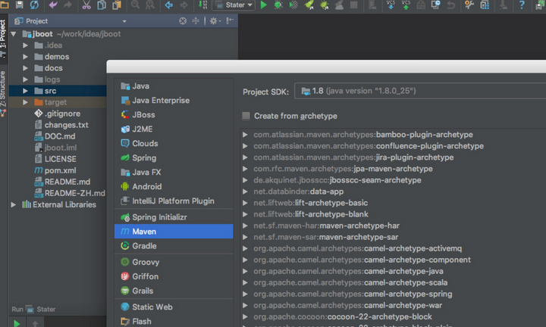Select net.liftweb:lift-archetype-basic archetype
Screen dimensions: 546x327
click(x=310, y=203)
